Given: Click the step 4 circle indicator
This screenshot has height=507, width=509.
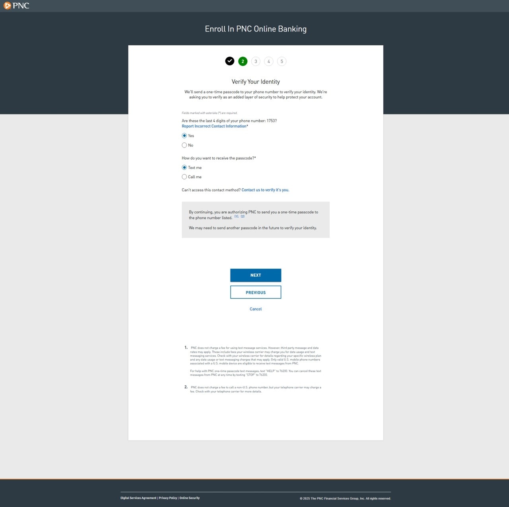Looking at the screenshot, I should [269, 61].
